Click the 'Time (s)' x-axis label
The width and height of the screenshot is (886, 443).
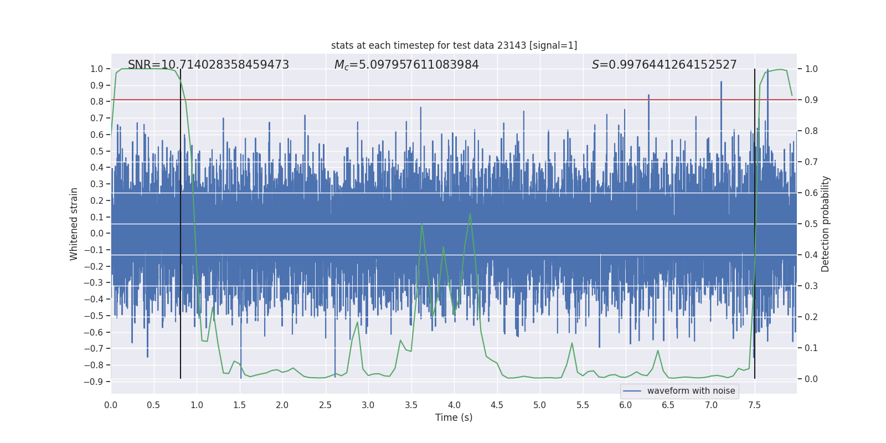click(454, 418)
